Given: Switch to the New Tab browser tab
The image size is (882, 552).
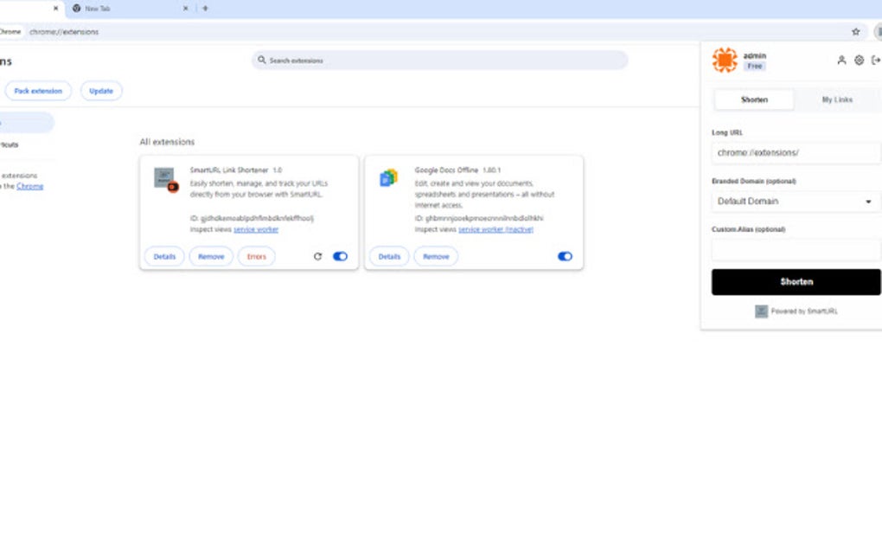Looking at the screenshot, I should [129, 9].
